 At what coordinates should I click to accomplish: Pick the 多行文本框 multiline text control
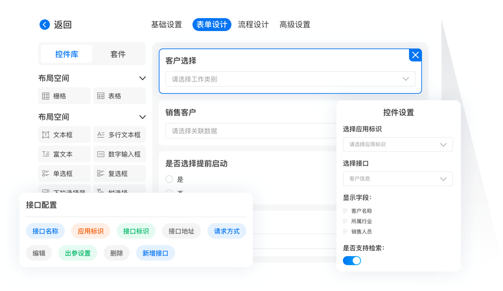tap(119, 135)
